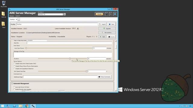Viewport: 193px width, 108px height.
Task: Click the Profile name field
Action: pyautogui.click(x=57, y=24)
